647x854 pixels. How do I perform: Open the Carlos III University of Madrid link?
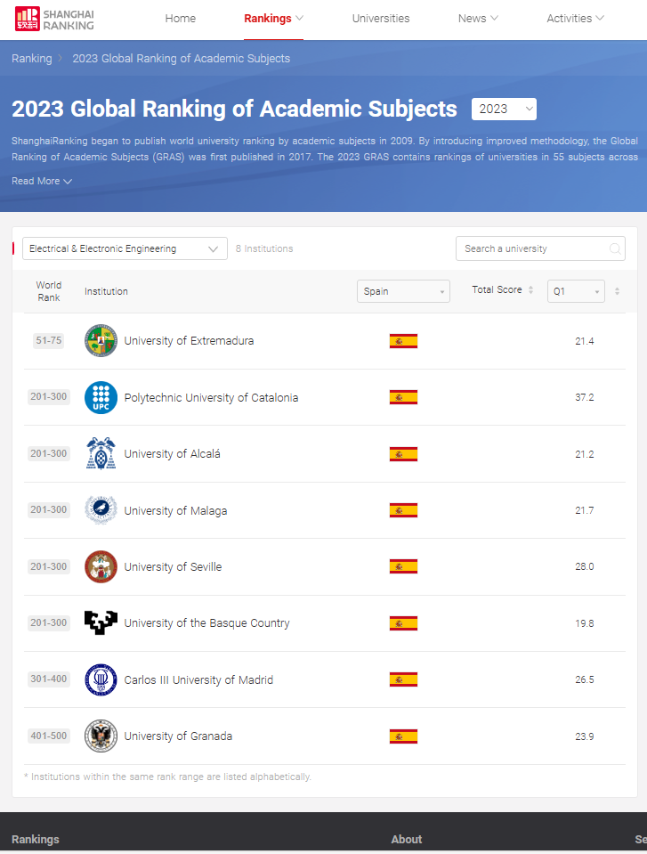pyautogui.click(x=198, y=679)
